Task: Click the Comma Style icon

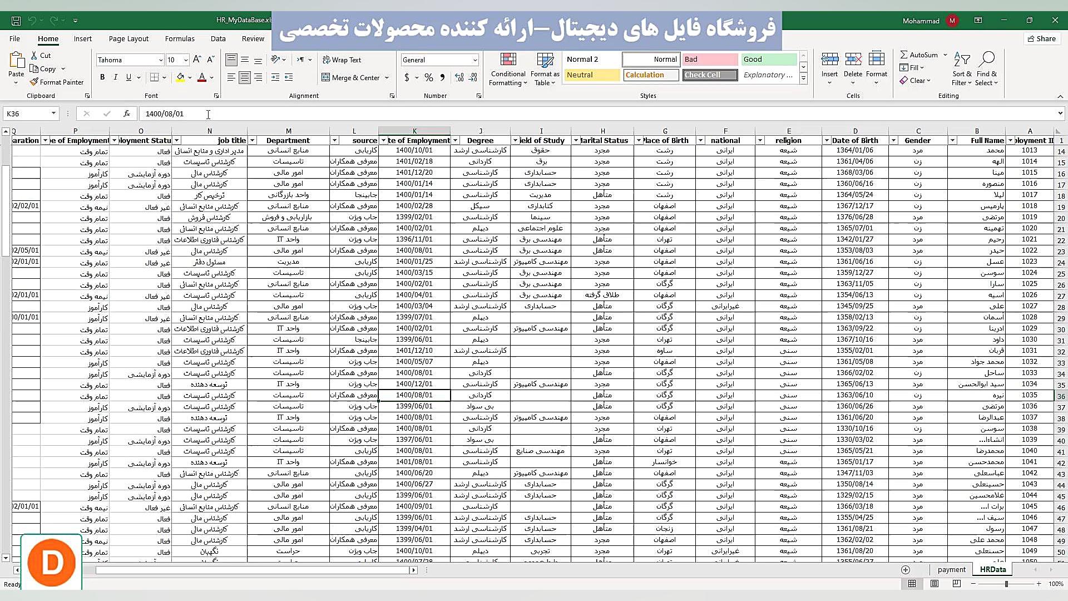Action: click(x=443, y=77)
